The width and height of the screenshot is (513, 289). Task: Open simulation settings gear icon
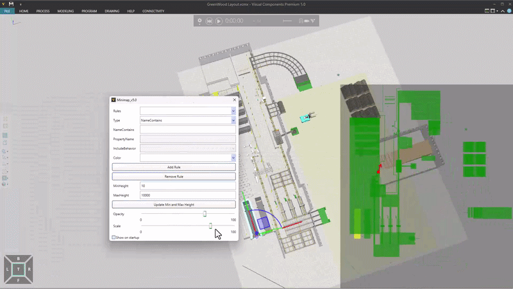point(200,21)
